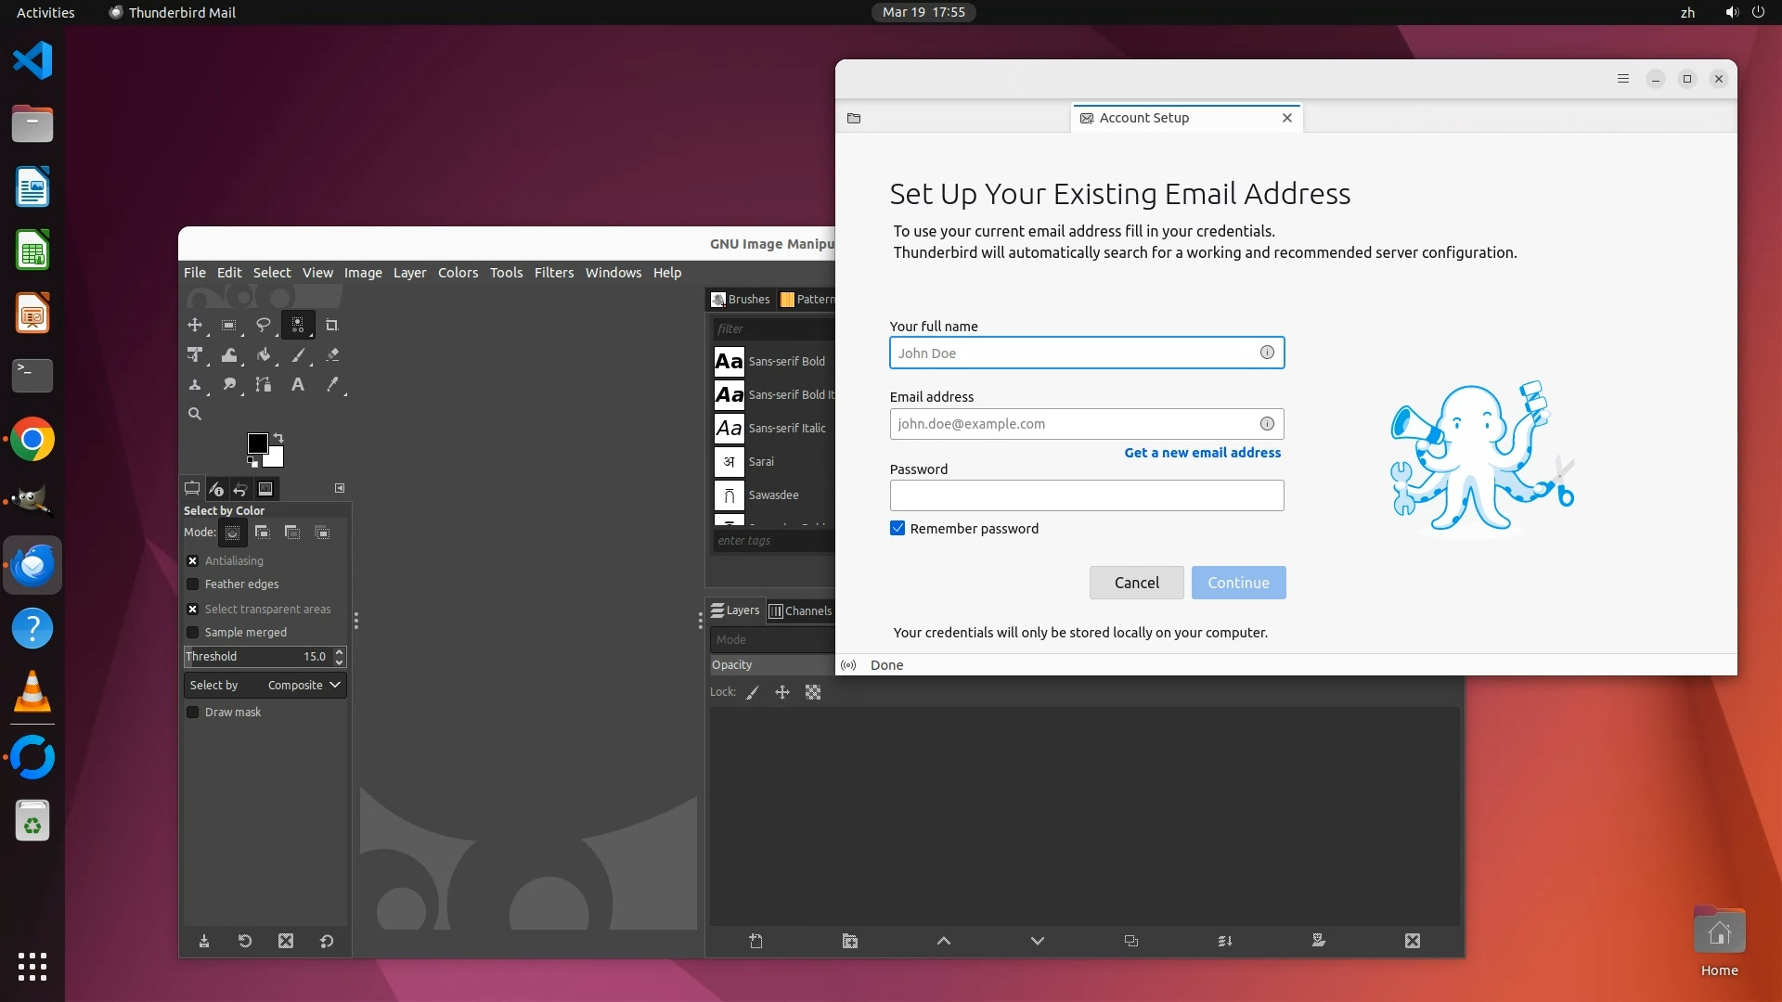This screenshot has width=1782, height=1002.
Task: Swap foreground and background colors arrow
Action: click(x=278, y=438)
